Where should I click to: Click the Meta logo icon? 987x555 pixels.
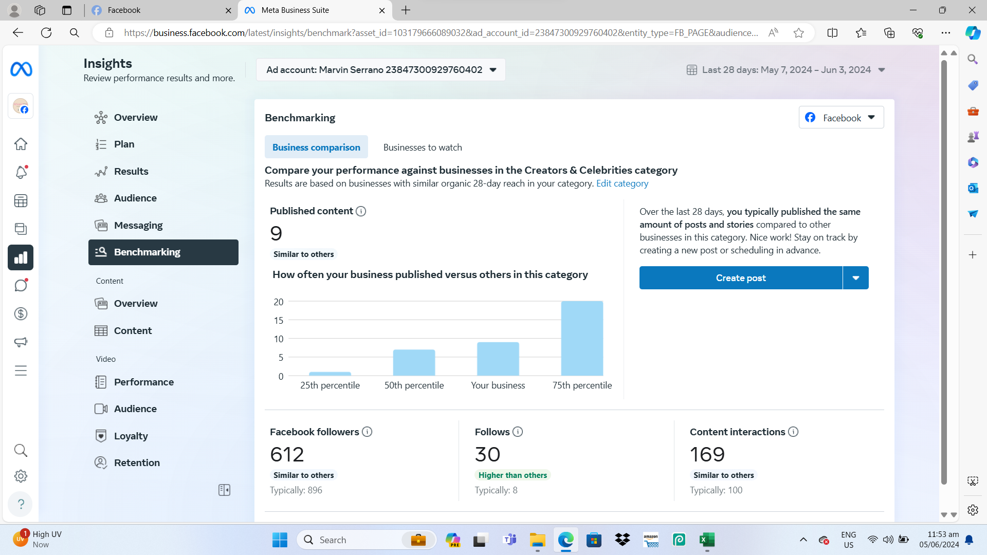click(21, 69)
